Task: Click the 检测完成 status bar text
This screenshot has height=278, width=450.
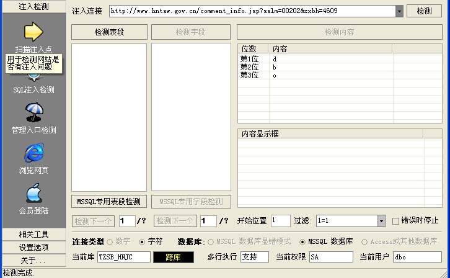Action: coord(19,273)
